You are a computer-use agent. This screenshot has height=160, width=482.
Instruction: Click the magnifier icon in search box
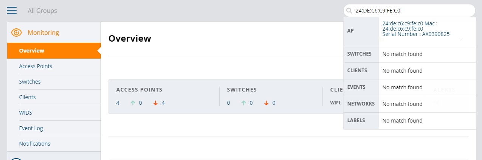pos(349,11)
